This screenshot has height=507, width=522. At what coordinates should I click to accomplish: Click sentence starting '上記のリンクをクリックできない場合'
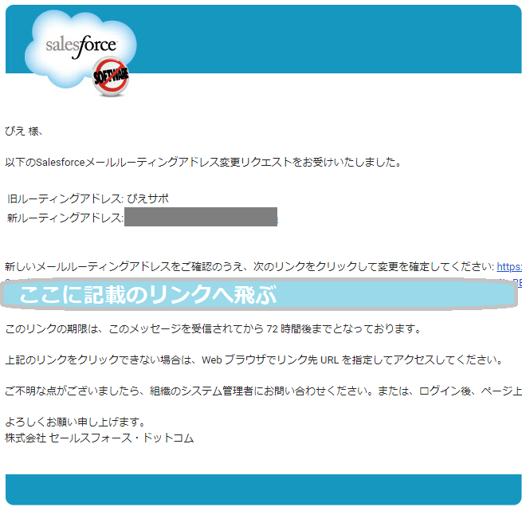[x=253, y=360]
